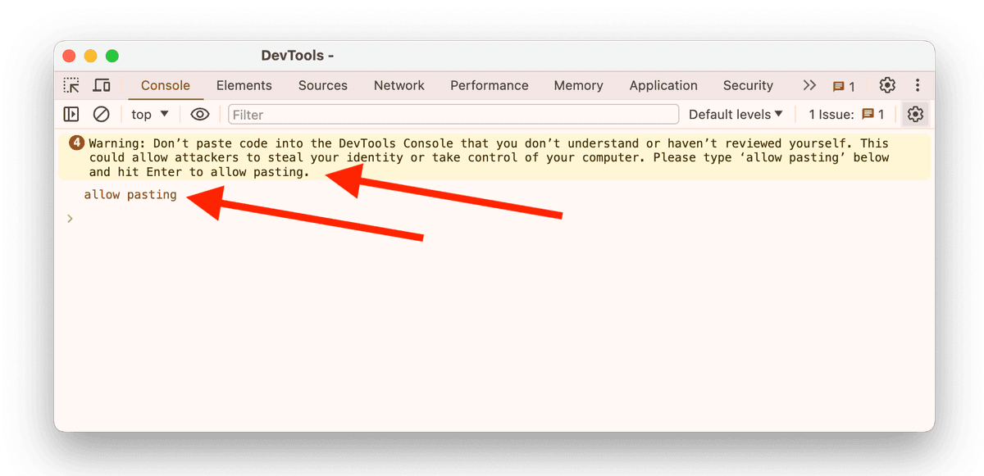
Task: Maximize the DevTools window with green button
Action: pos(112,56)
